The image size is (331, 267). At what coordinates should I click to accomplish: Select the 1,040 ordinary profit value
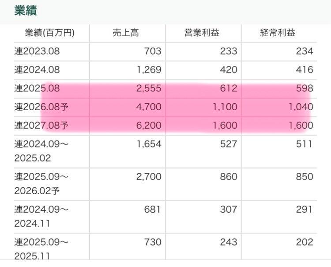301,107
